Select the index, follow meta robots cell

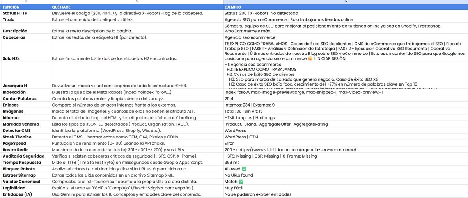pos(346,92)
